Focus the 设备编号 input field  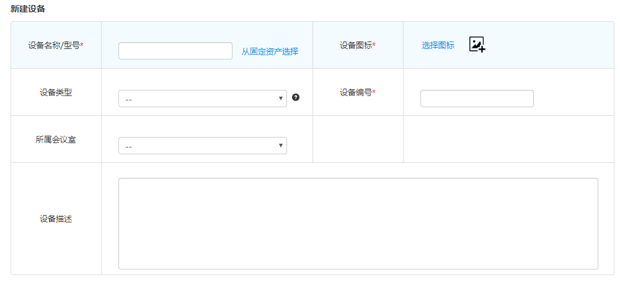pyautogui.click(x=476, y=99)
